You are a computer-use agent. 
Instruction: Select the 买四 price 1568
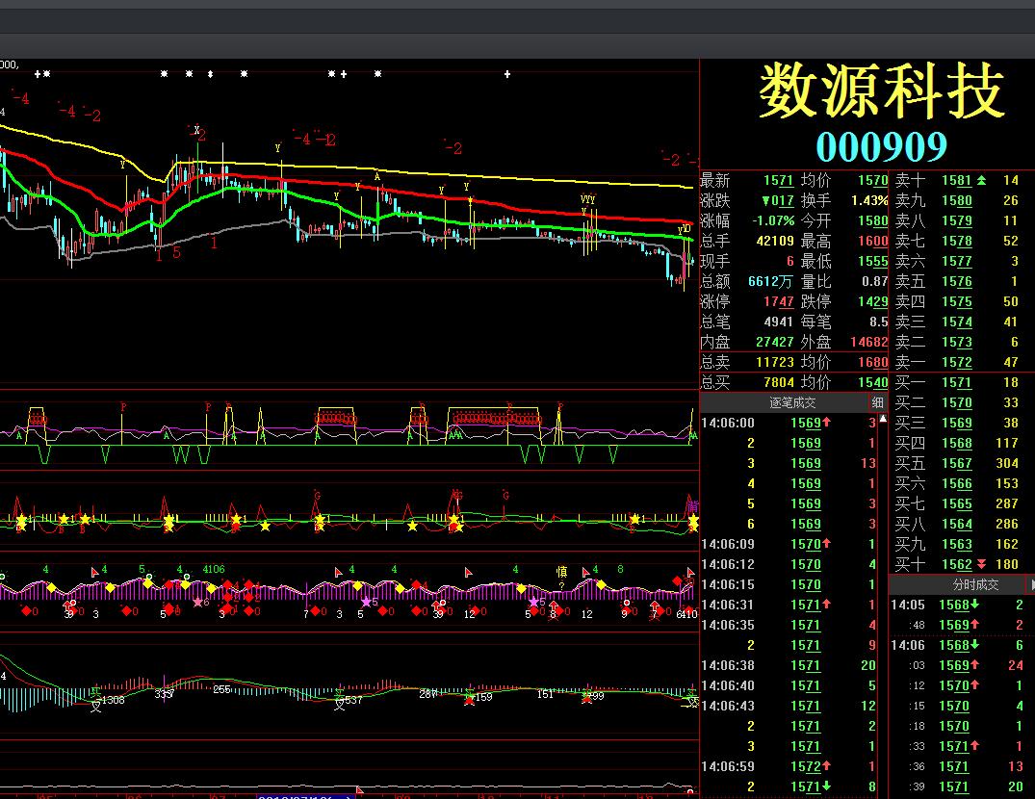(x=957, y=444)
